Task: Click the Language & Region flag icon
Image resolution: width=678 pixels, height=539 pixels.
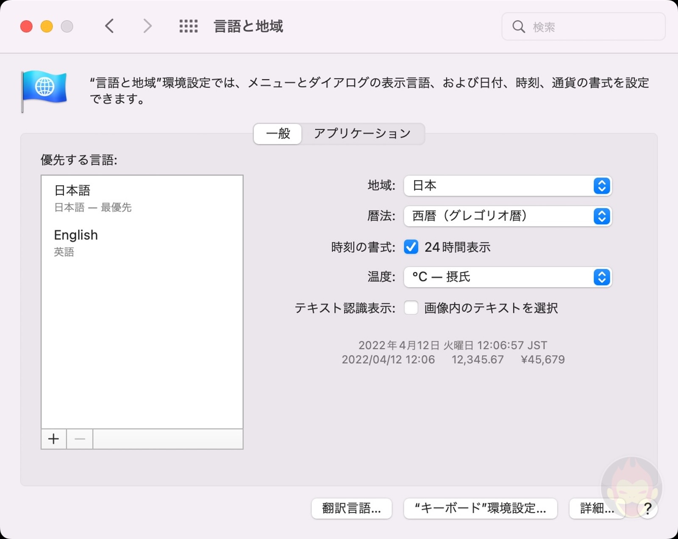Action: click(x=44, y=91)
